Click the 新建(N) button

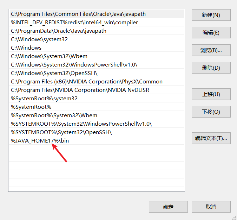pos(211,15)
